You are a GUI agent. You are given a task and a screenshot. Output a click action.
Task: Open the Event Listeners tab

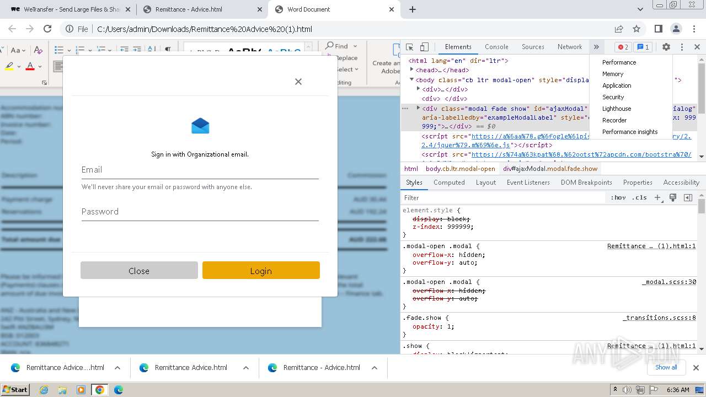click(528, 183)
